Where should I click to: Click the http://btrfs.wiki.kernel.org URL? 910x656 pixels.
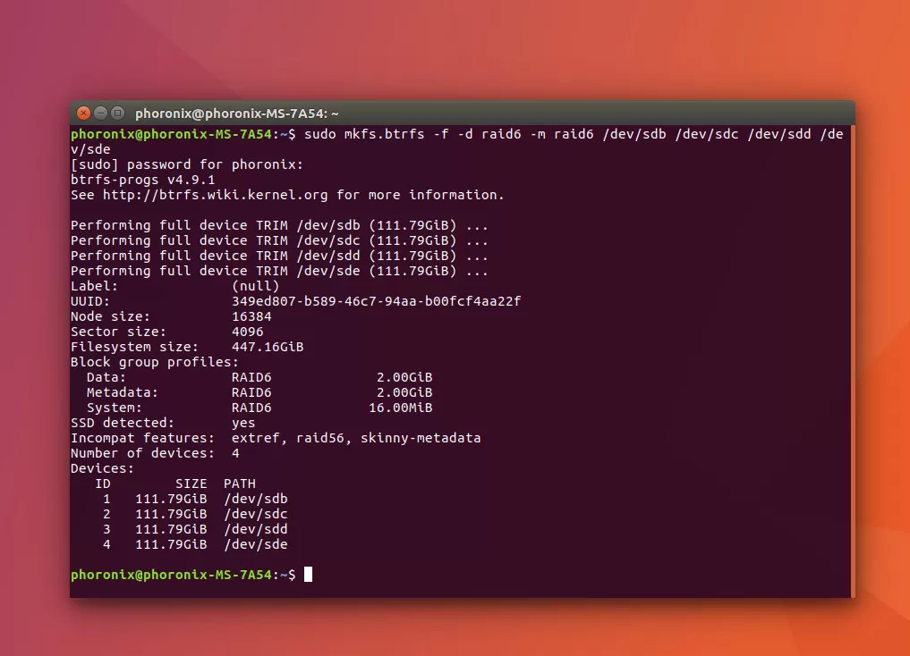[216, 195]
